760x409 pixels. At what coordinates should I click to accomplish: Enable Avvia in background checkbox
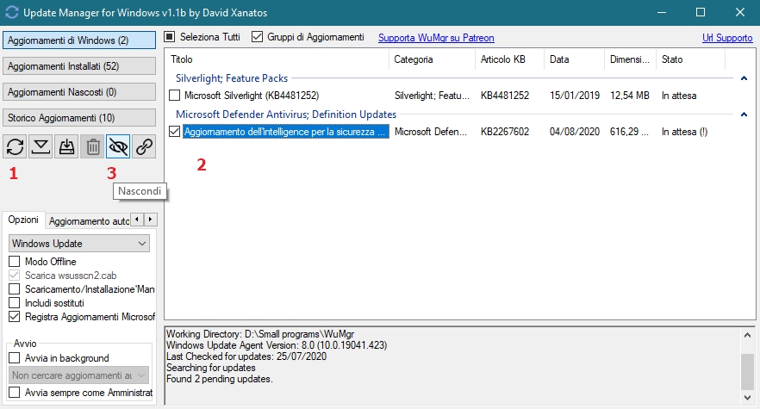(15, 358)
